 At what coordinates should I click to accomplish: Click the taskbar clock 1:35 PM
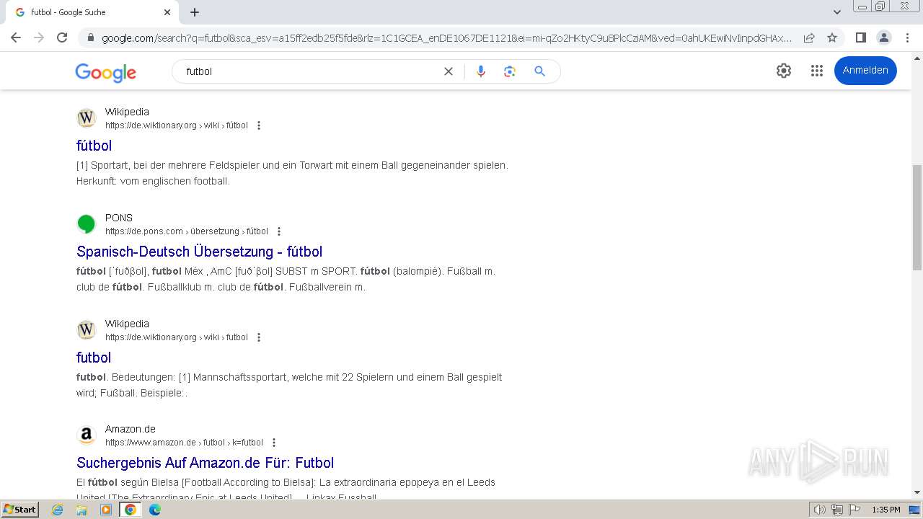(886, 510)
